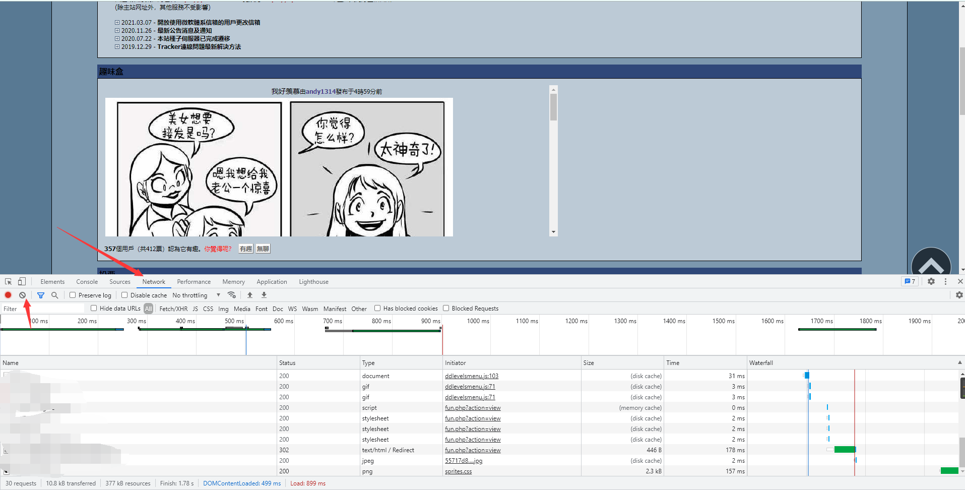965x490 pixels.
Task: Select the text/html Redirect 302 request row
Action: (479, 450)
